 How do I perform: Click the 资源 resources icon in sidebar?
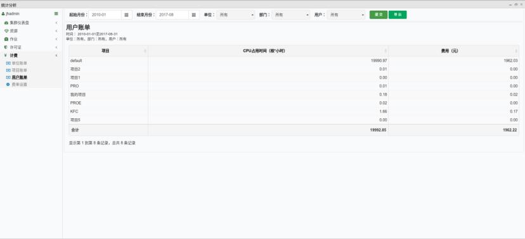[6, 31]
